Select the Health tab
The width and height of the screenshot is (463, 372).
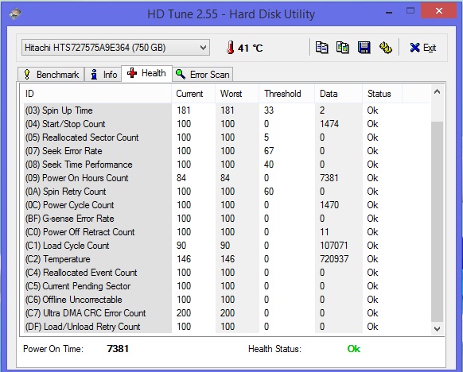point(146,73)
